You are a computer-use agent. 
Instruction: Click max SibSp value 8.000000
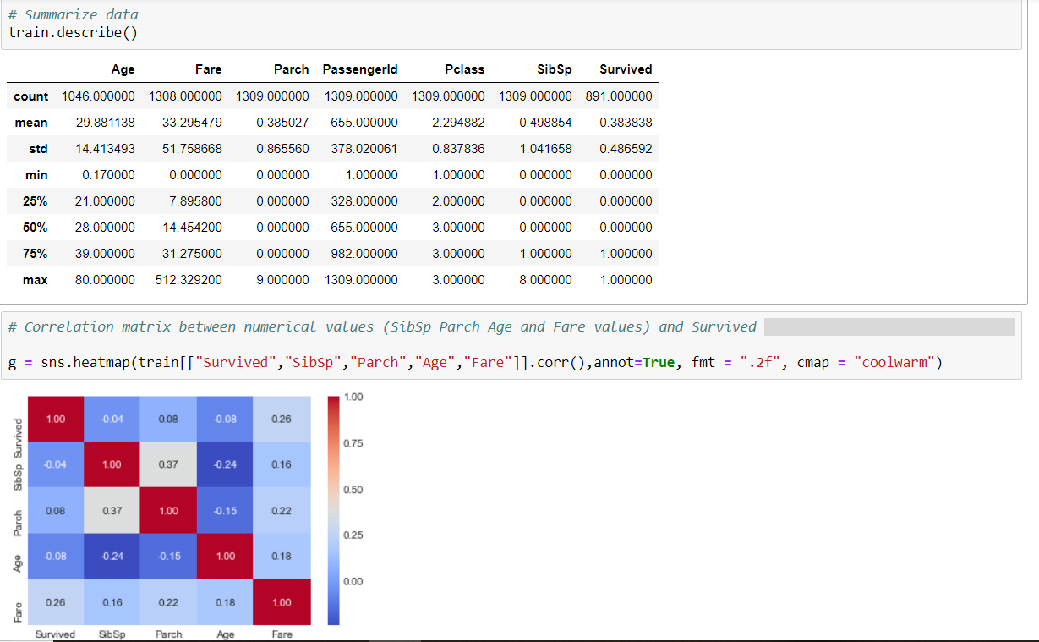[x=545, y=280]
